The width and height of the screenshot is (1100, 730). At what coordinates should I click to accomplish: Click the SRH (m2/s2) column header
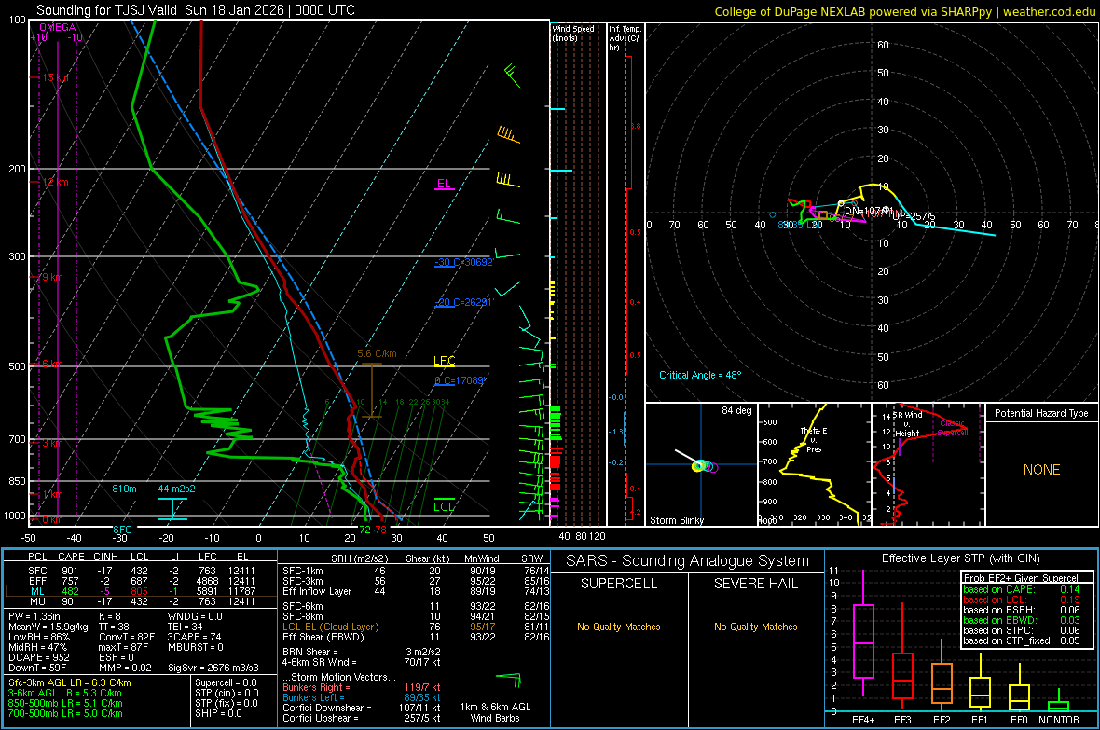(x=361, y=558)
